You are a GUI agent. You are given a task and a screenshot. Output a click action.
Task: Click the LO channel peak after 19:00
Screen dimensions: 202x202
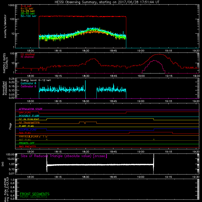pyautogui.click(x=159, y=54)
